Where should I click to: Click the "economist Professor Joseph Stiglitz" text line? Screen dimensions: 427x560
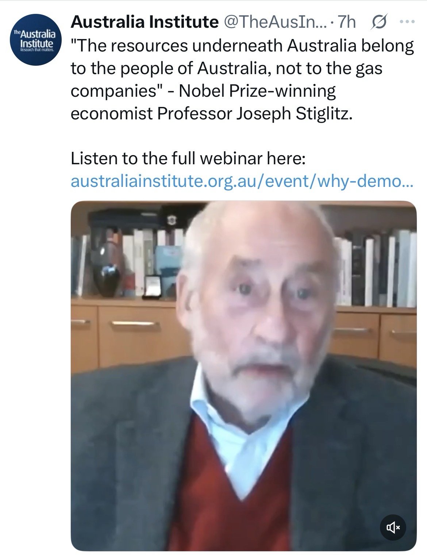tap(212, 114)
